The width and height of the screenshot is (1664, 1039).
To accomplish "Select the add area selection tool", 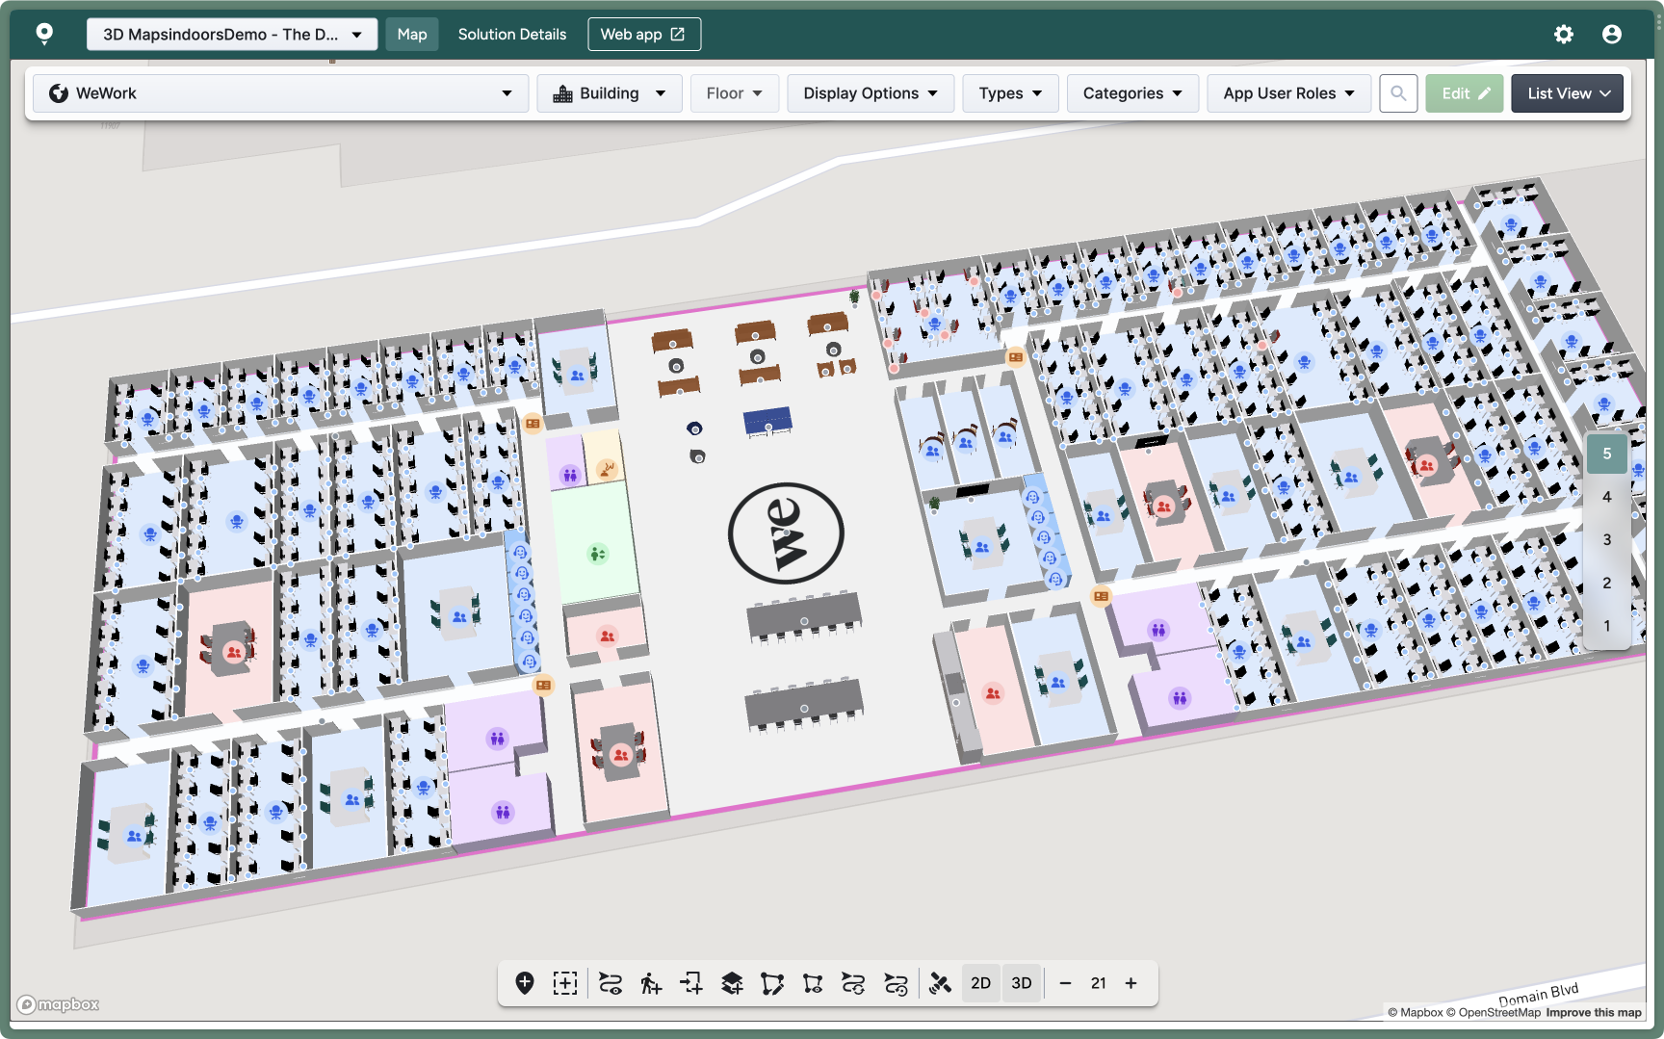I will click(565, 983).
